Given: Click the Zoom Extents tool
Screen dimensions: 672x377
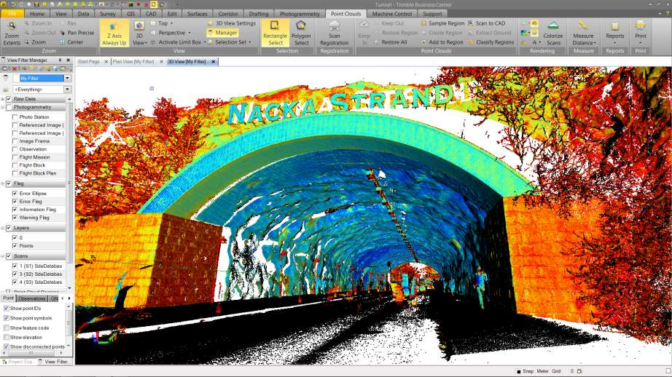Looking at the screenshot, I should [12, 33].
